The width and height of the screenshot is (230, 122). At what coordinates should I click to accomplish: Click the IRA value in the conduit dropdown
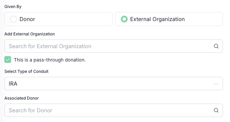click(x=13, y=84)
